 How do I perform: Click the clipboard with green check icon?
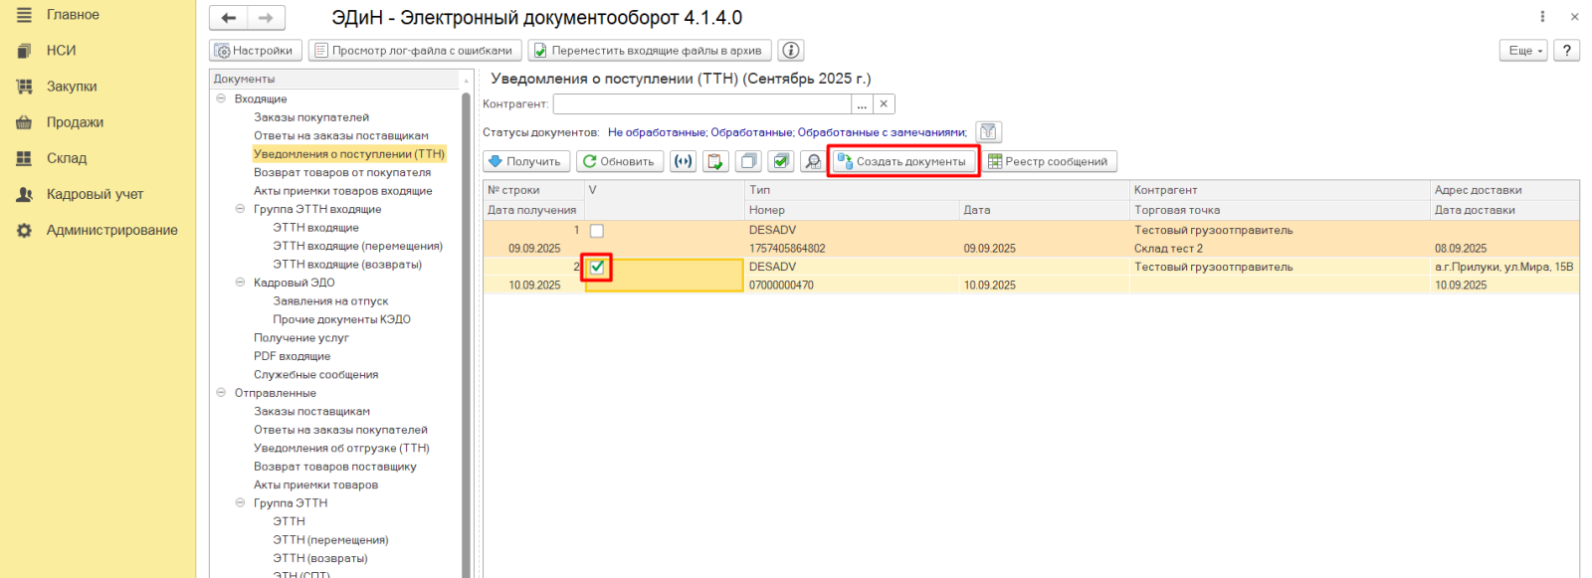(715, 161)
